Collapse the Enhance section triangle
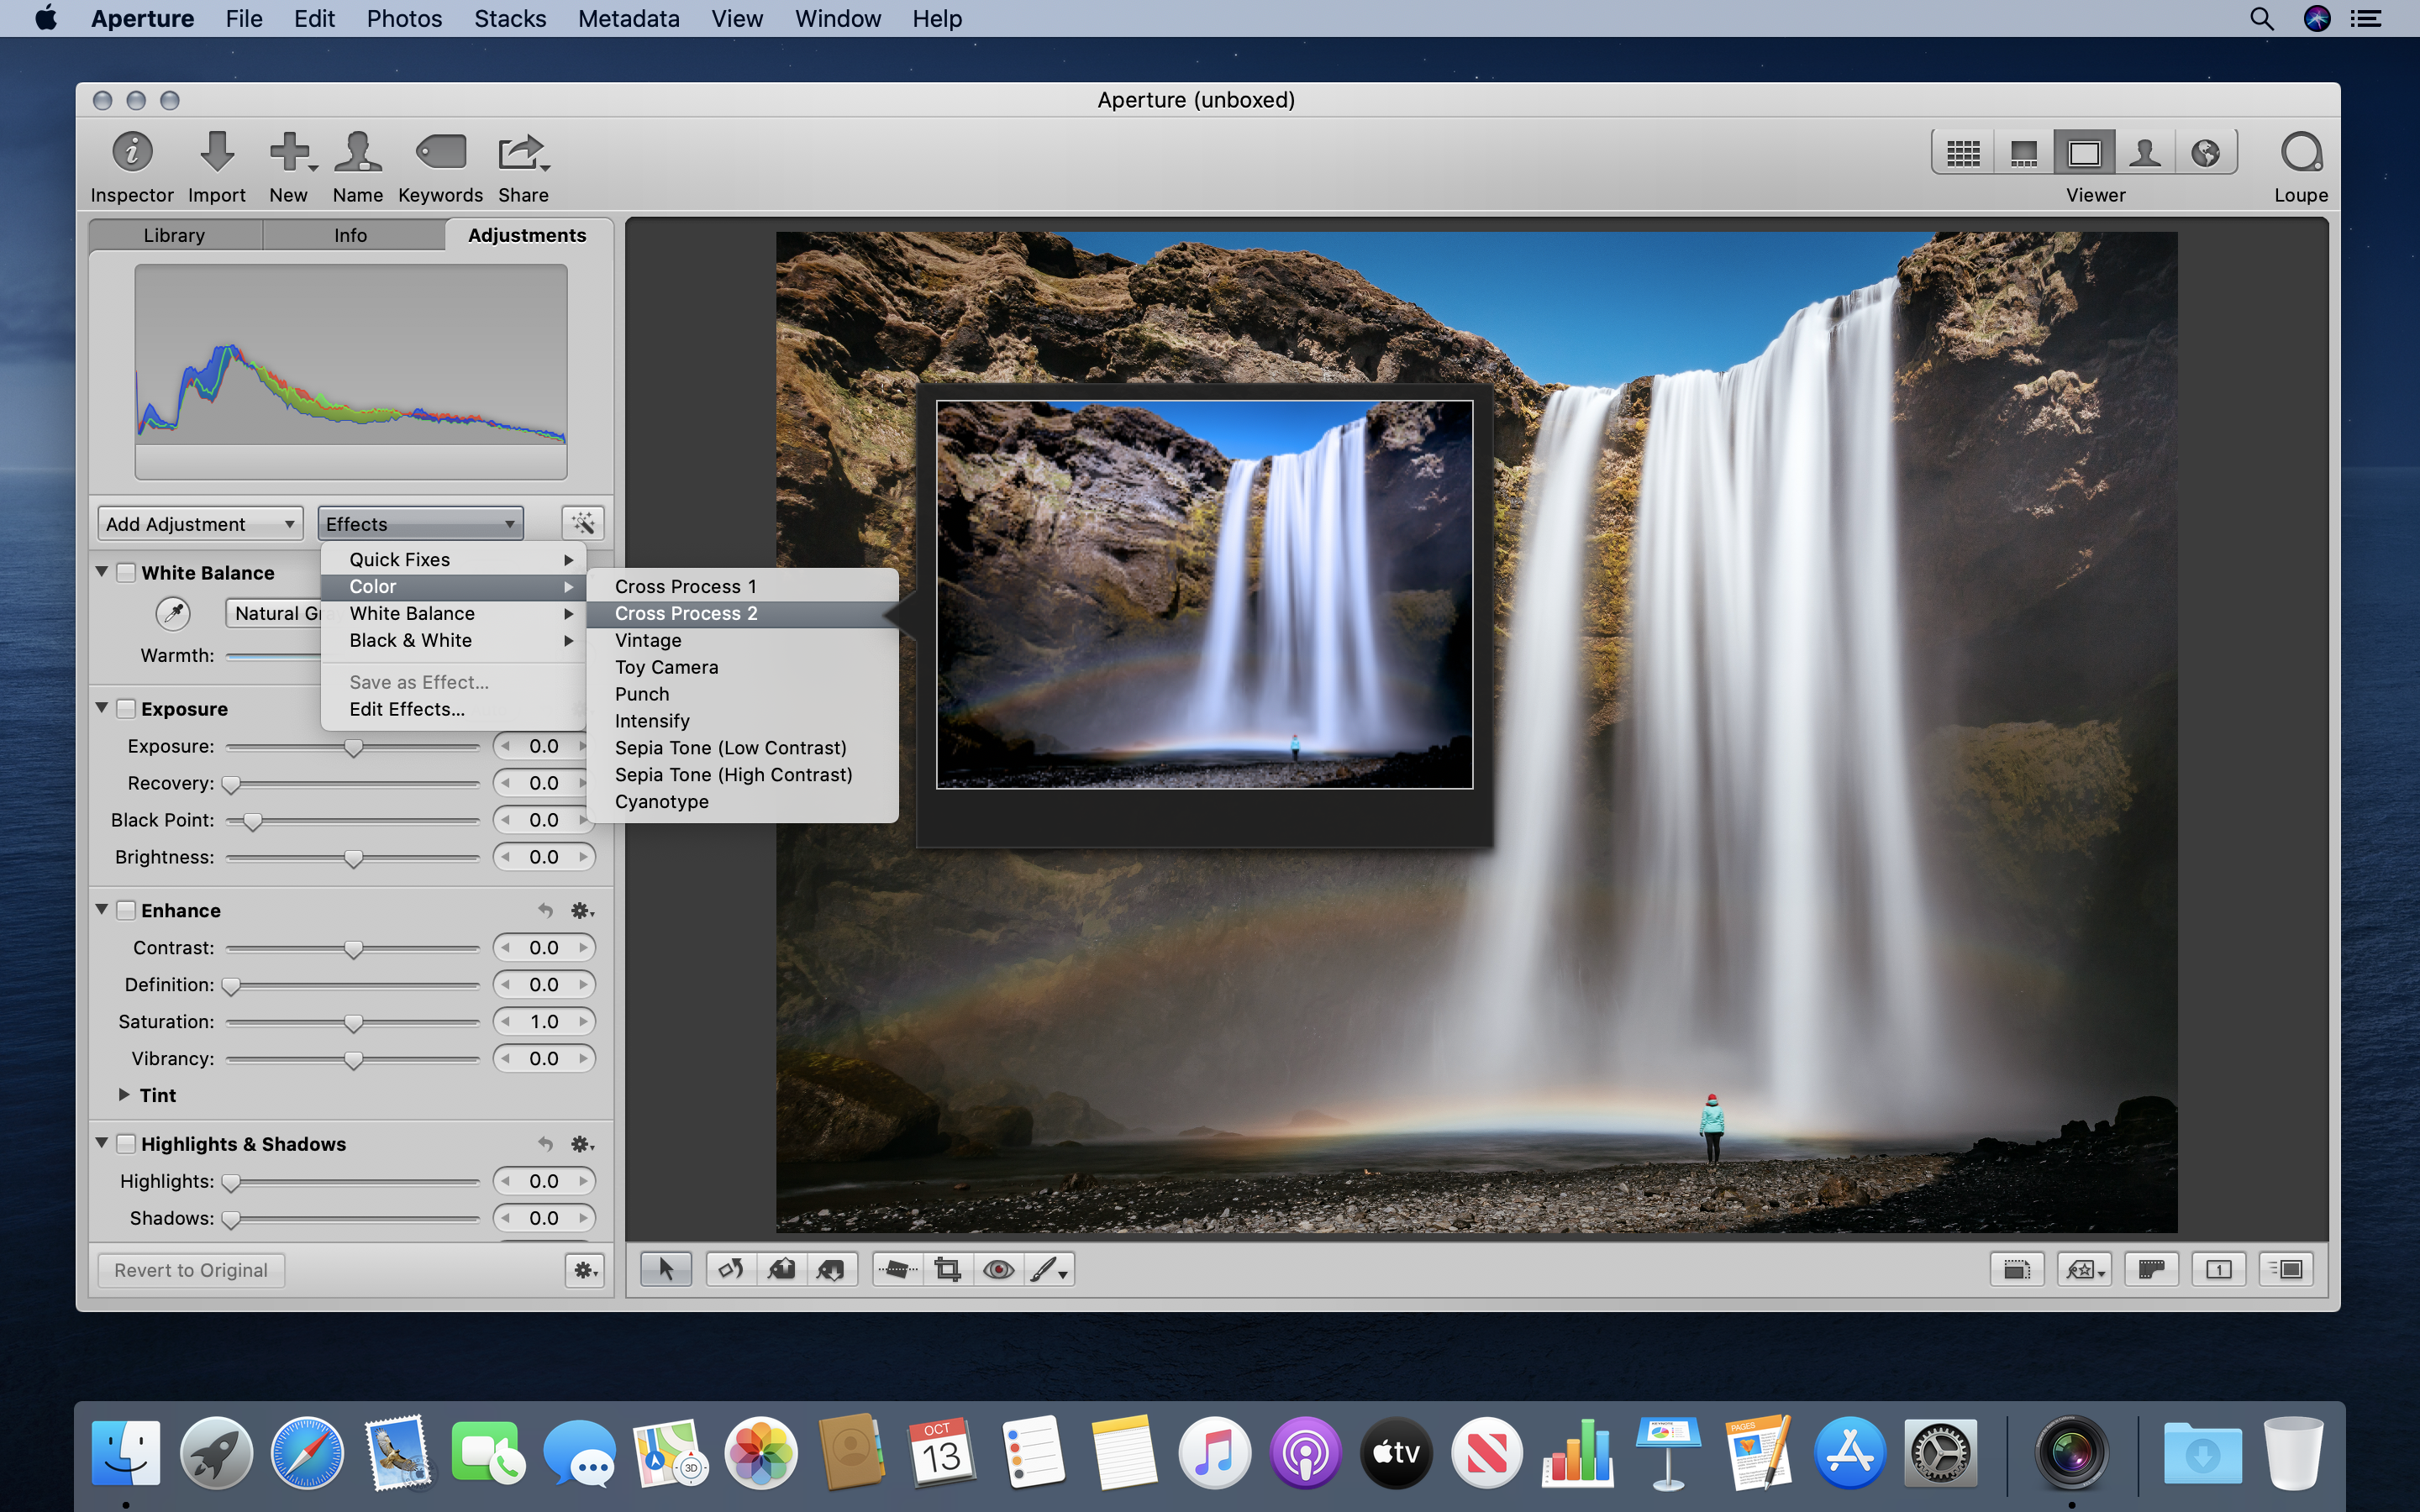The width and height of the screenshot is (2420, 1512). click(102, 910)
